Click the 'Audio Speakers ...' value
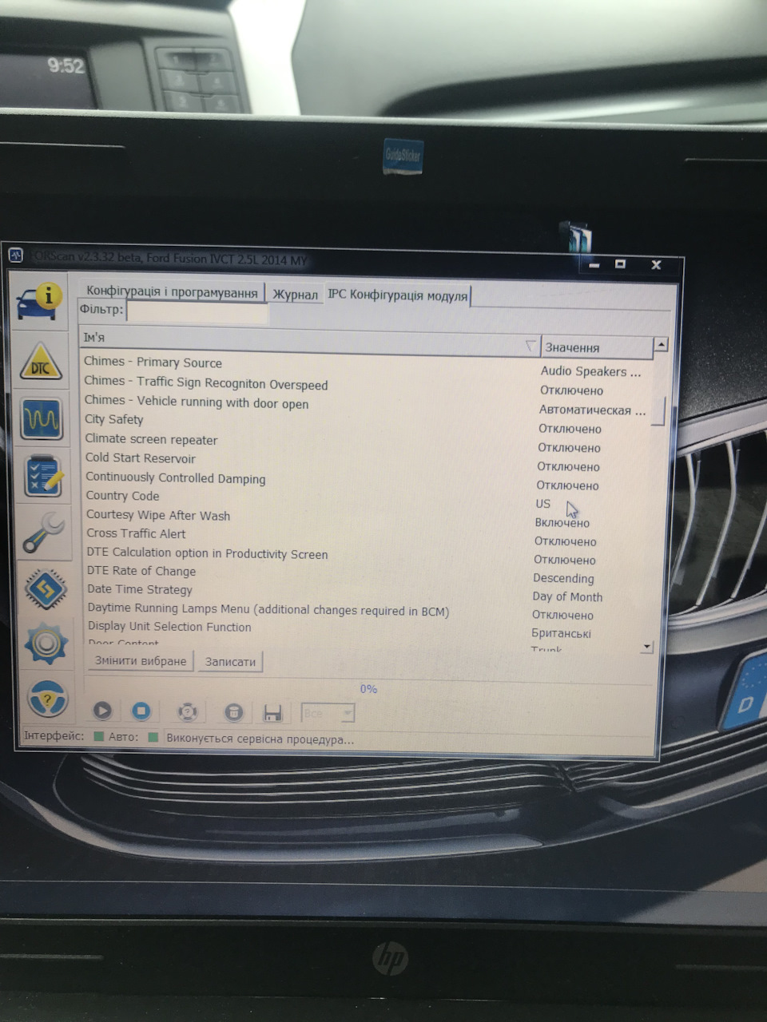The image size is (767, 1022). tap(590, 371)
